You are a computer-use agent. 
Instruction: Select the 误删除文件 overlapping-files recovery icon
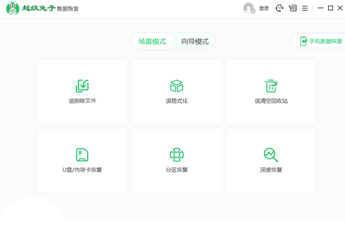tap(82, 85)
